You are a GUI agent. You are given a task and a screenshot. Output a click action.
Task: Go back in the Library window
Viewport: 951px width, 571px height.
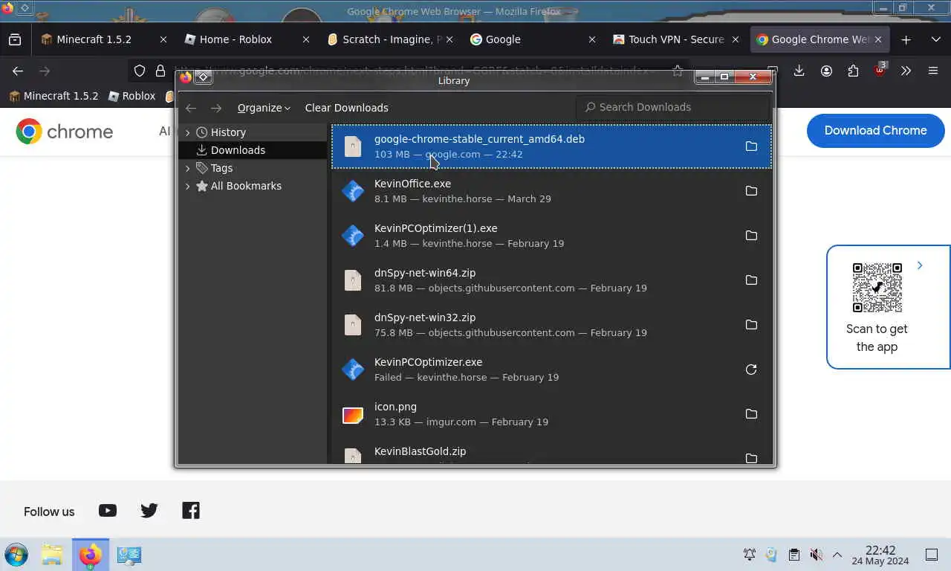[191, 108]
